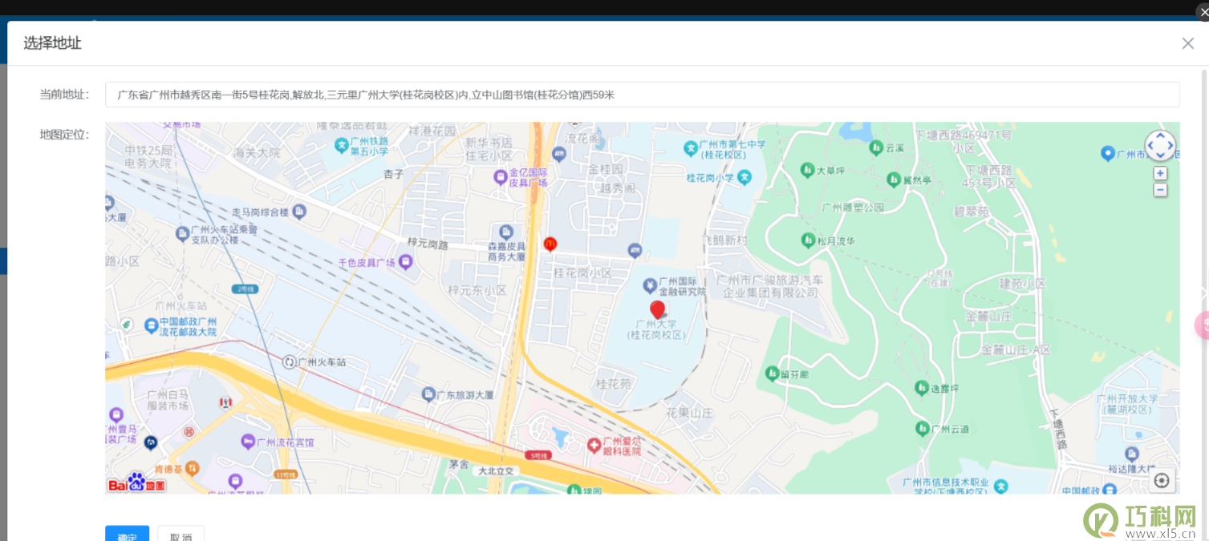Screen dimensions: 1209x541
Task: Click the 广州雕塑公园 park label
Action: (853, 208)
